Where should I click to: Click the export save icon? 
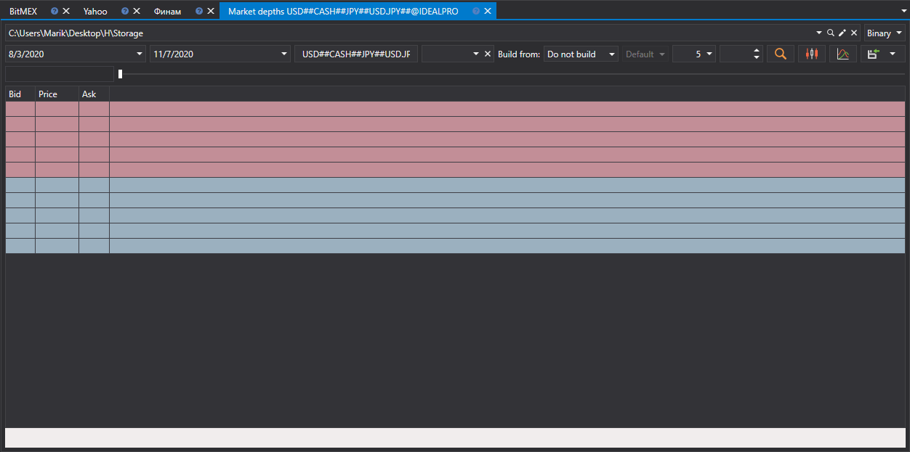(873, 54)
